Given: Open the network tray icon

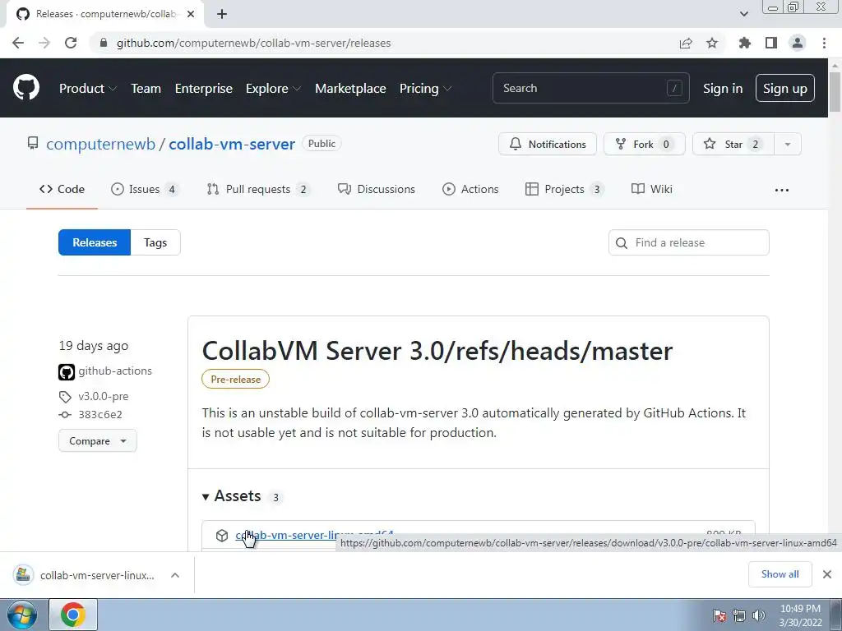Looking at the screenshot, I should click(739, 615).
